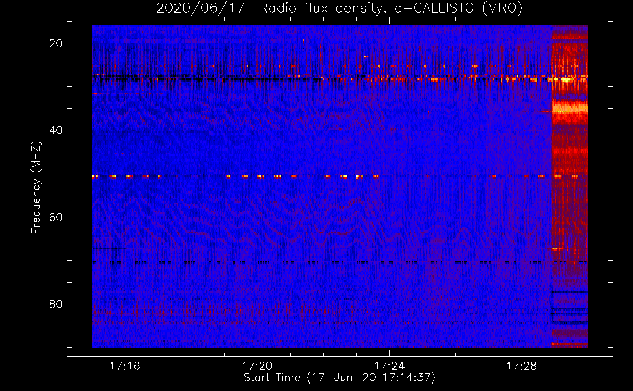Click the plot title "2020/06/17 Radio flux density, e-CALLISTO (MRO)"
The width and height of the screenshot is (633, 391).
tap(339, 8)
